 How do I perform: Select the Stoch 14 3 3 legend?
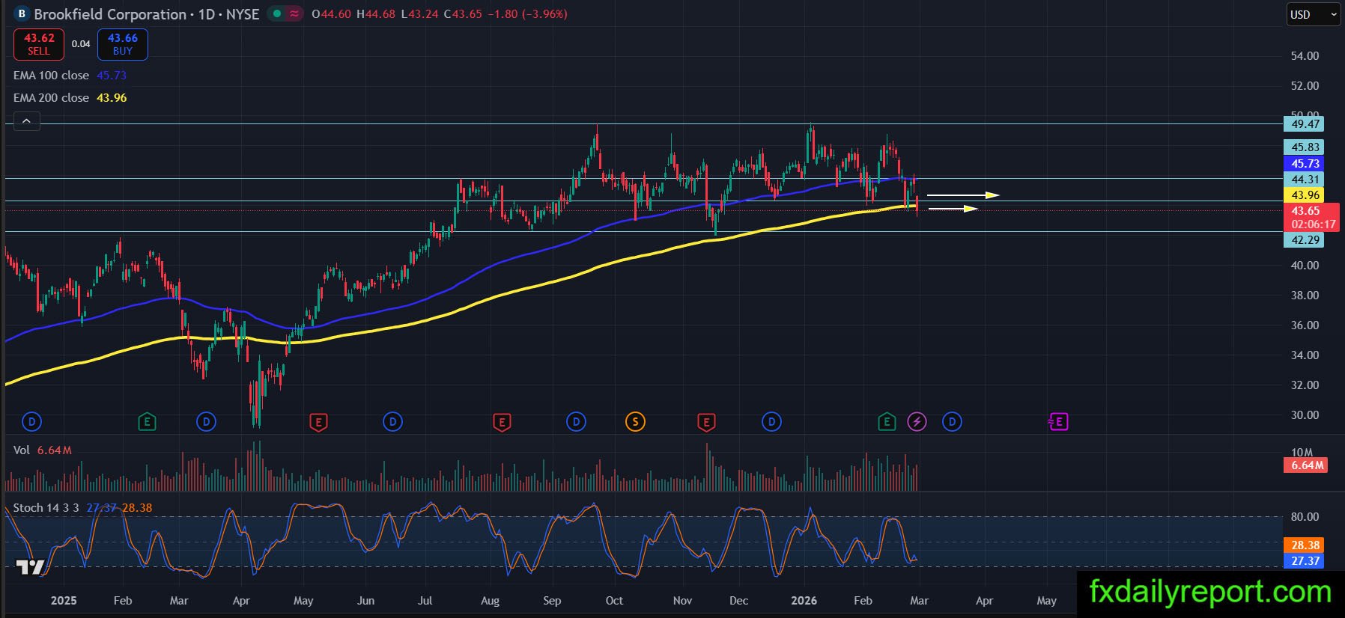(46, 508)
